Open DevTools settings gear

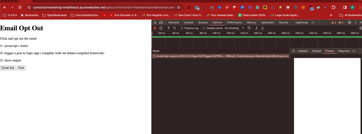[350, 22]
